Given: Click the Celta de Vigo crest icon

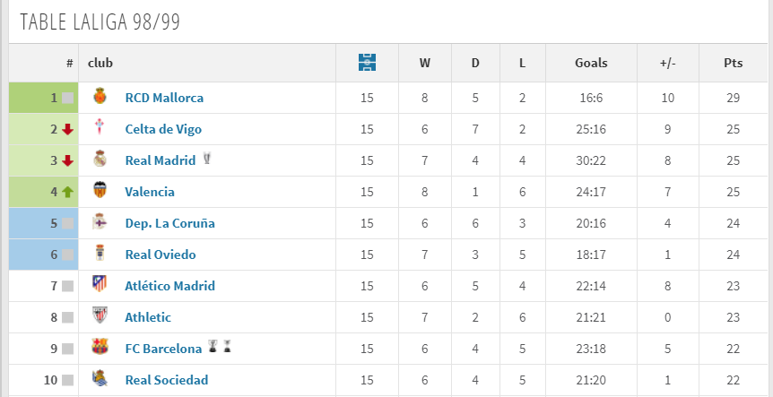Looking at the screenshot, I should 100,128.
